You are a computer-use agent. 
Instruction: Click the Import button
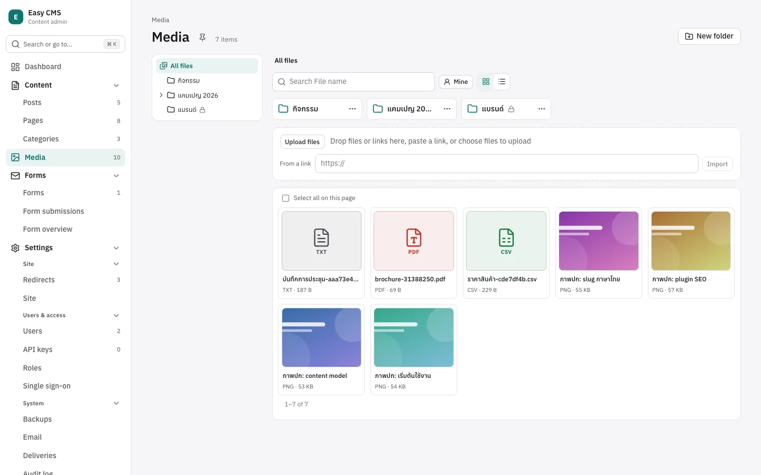717,164
